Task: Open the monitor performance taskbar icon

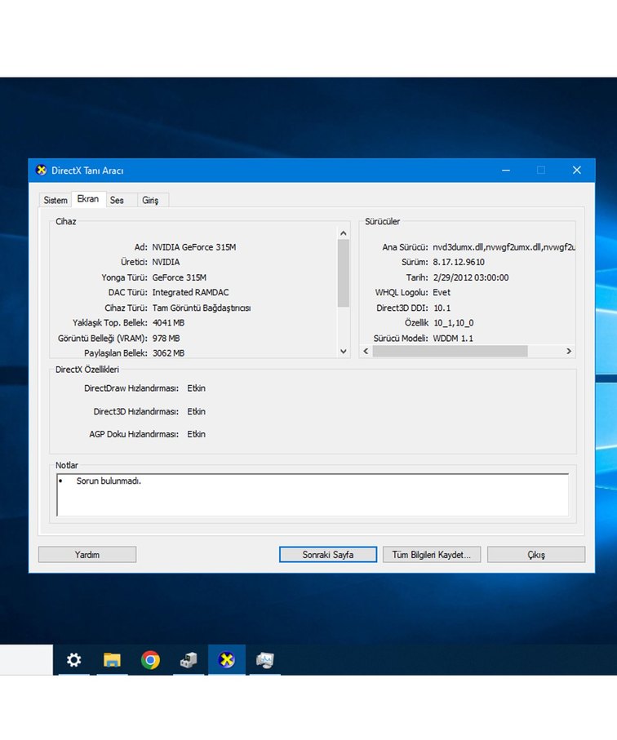Action: 264,659
